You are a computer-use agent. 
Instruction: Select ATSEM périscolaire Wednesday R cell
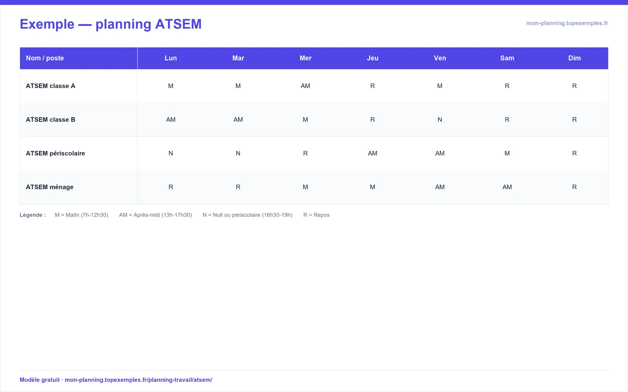pos(305,153)
